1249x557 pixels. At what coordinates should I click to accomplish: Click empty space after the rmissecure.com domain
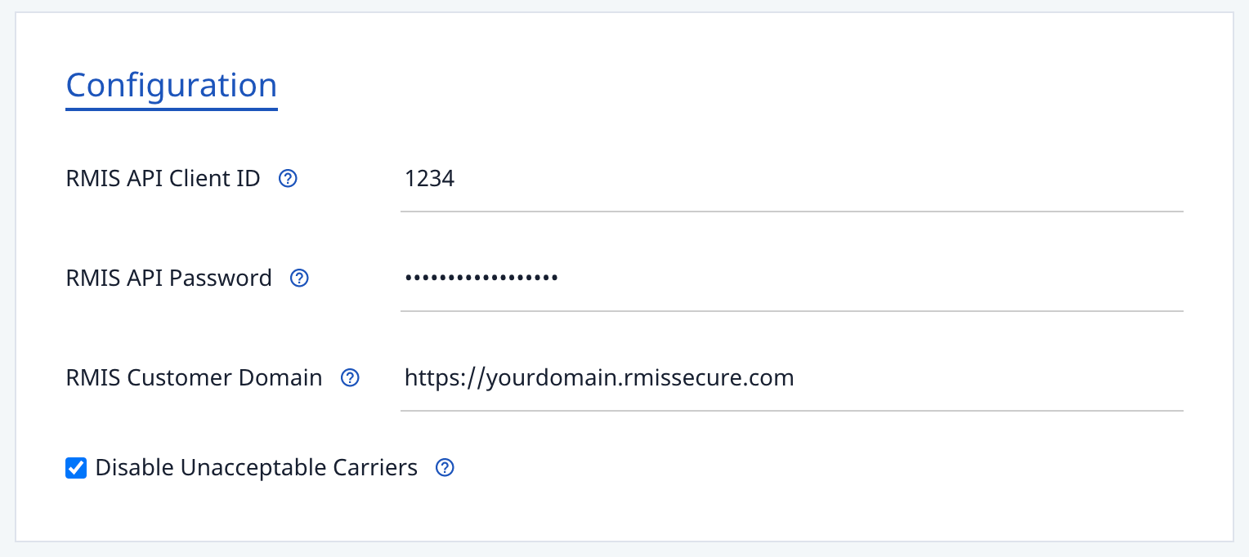tap(989, 377)
